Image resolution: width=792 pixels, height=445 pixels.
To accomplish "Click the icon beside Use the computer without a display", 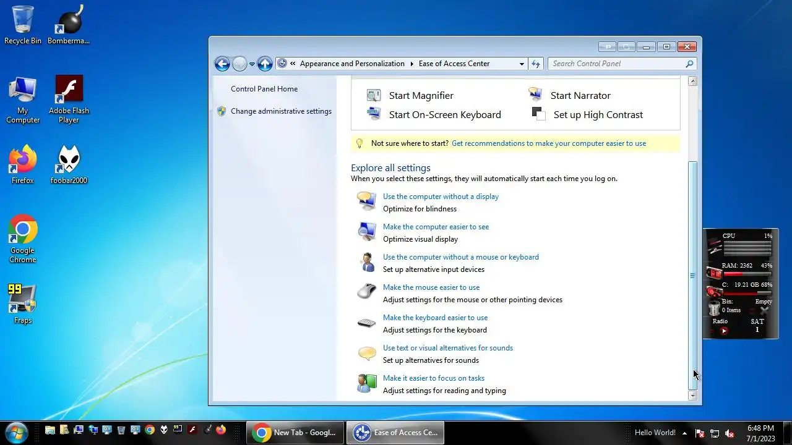I will click(367, 201).
